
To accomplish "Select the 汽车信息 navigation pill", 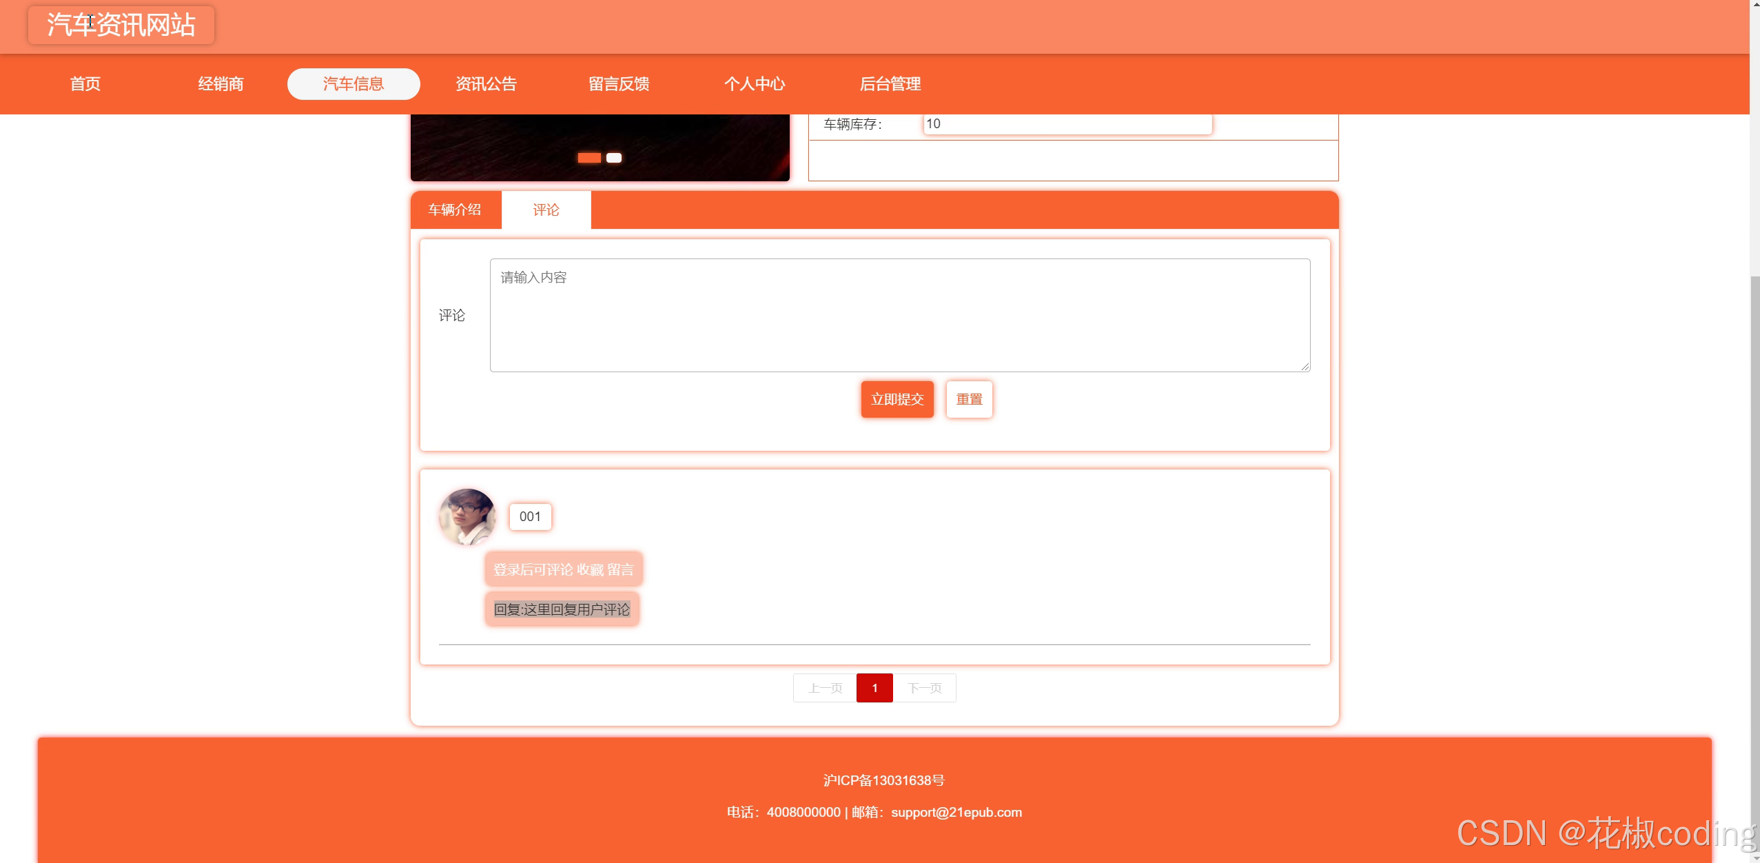I will (354, 84).
